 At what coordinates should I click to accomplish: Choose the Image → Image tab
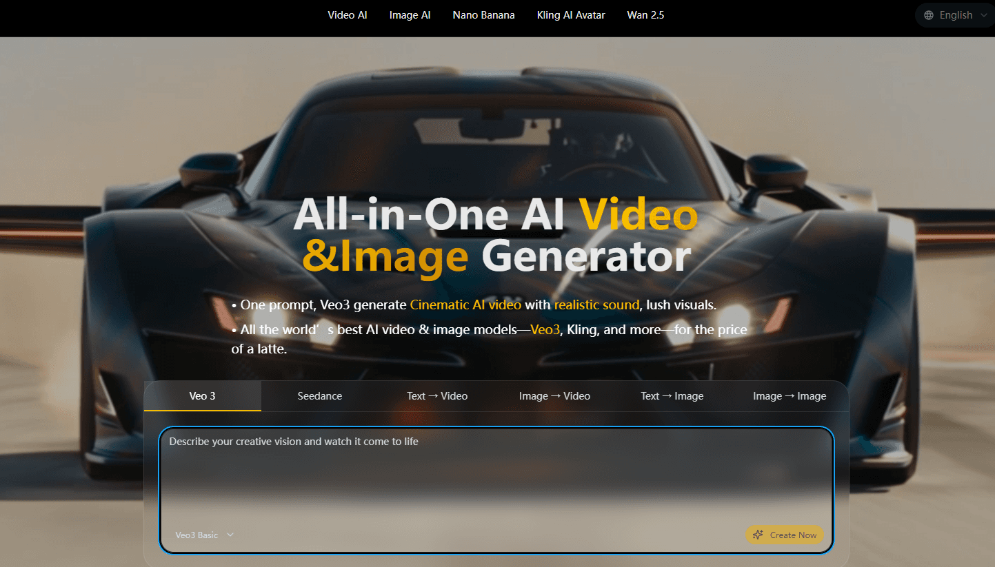point(789,396)
